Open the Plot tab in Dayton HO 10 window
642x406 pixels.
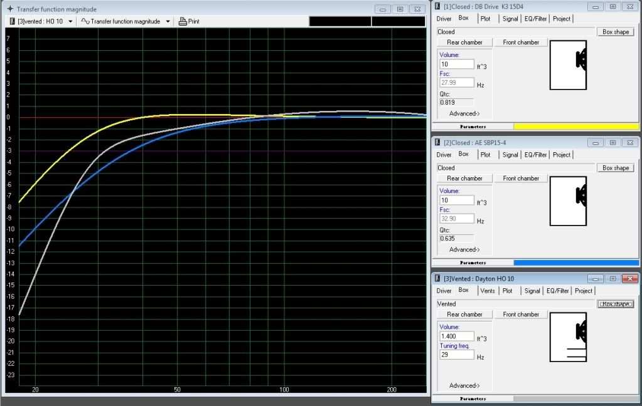508,291
